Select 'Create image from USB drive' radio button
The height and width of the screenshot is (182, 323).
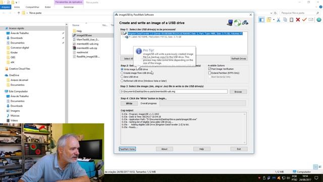click(122, 73)
